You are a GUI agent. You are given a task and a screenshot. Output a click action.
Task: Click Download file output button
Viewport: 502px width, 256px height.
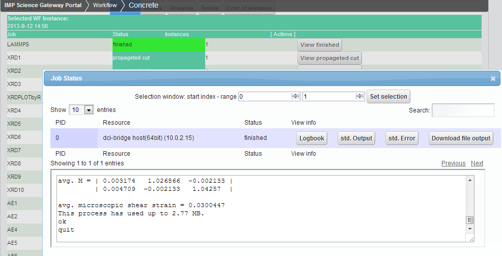click(x=461, y=138)
